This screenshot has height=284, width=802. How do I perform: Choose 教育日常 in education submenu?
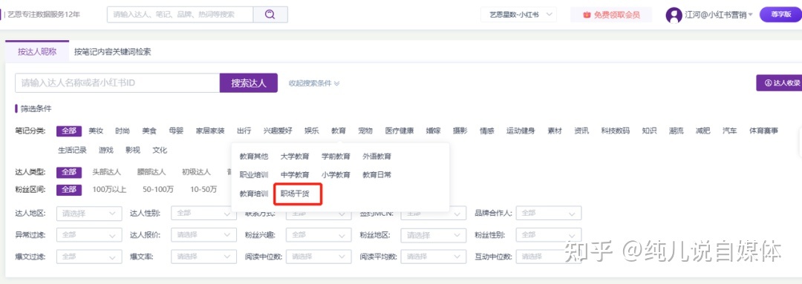377,175
